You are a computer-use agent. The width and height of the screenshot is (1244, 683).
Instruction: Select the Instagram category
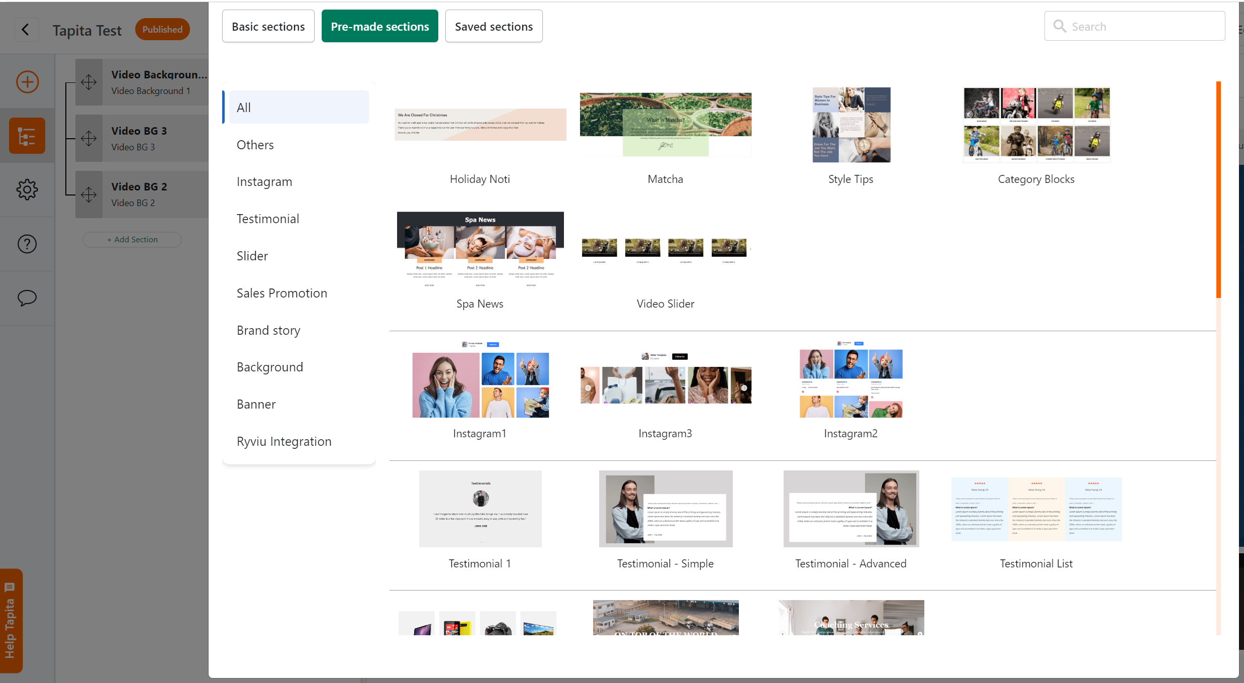(x=264, y=181)
